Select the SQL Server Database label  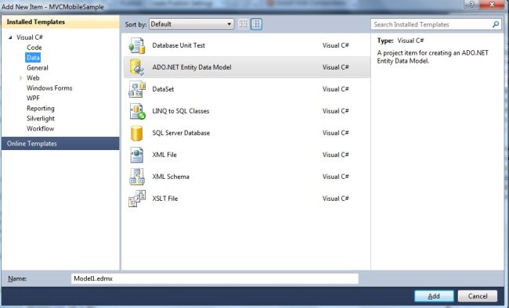pos(181,133)
